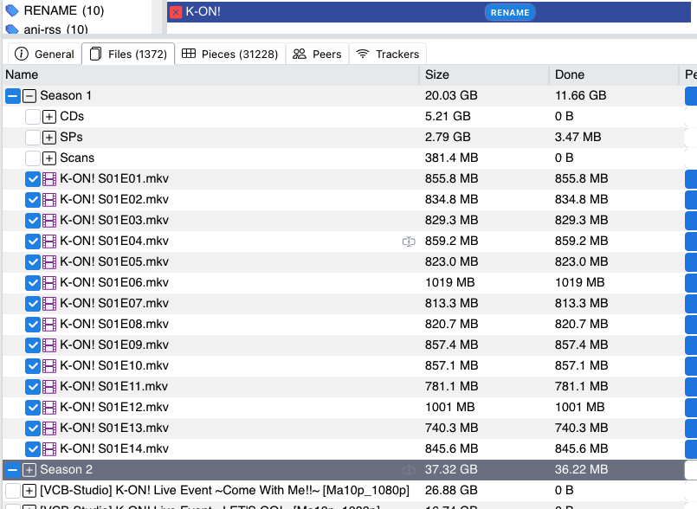697x509 pixels.
Task: Click the S01E01.mkv progress bar
Action: [691, 178]
